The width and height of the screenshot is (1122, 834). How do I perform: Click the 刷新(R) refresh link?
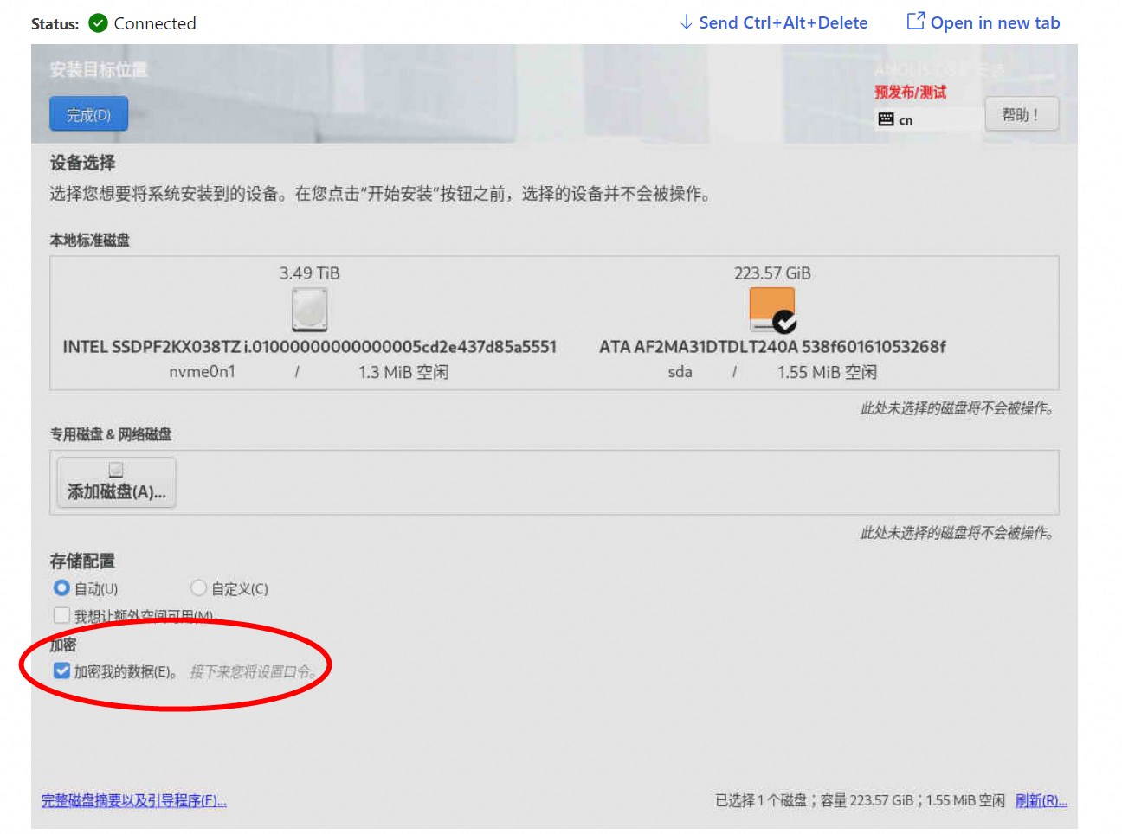click(x=1041, y=800)
